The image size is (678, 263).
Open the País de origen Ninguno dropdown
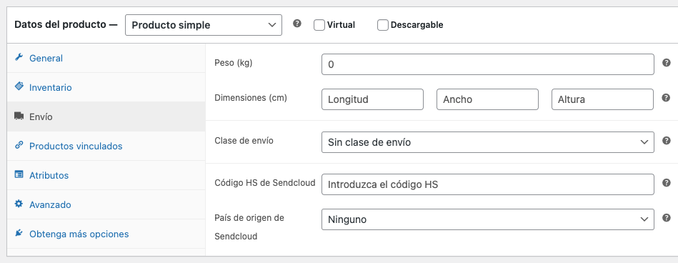click(x=488, y=219)
